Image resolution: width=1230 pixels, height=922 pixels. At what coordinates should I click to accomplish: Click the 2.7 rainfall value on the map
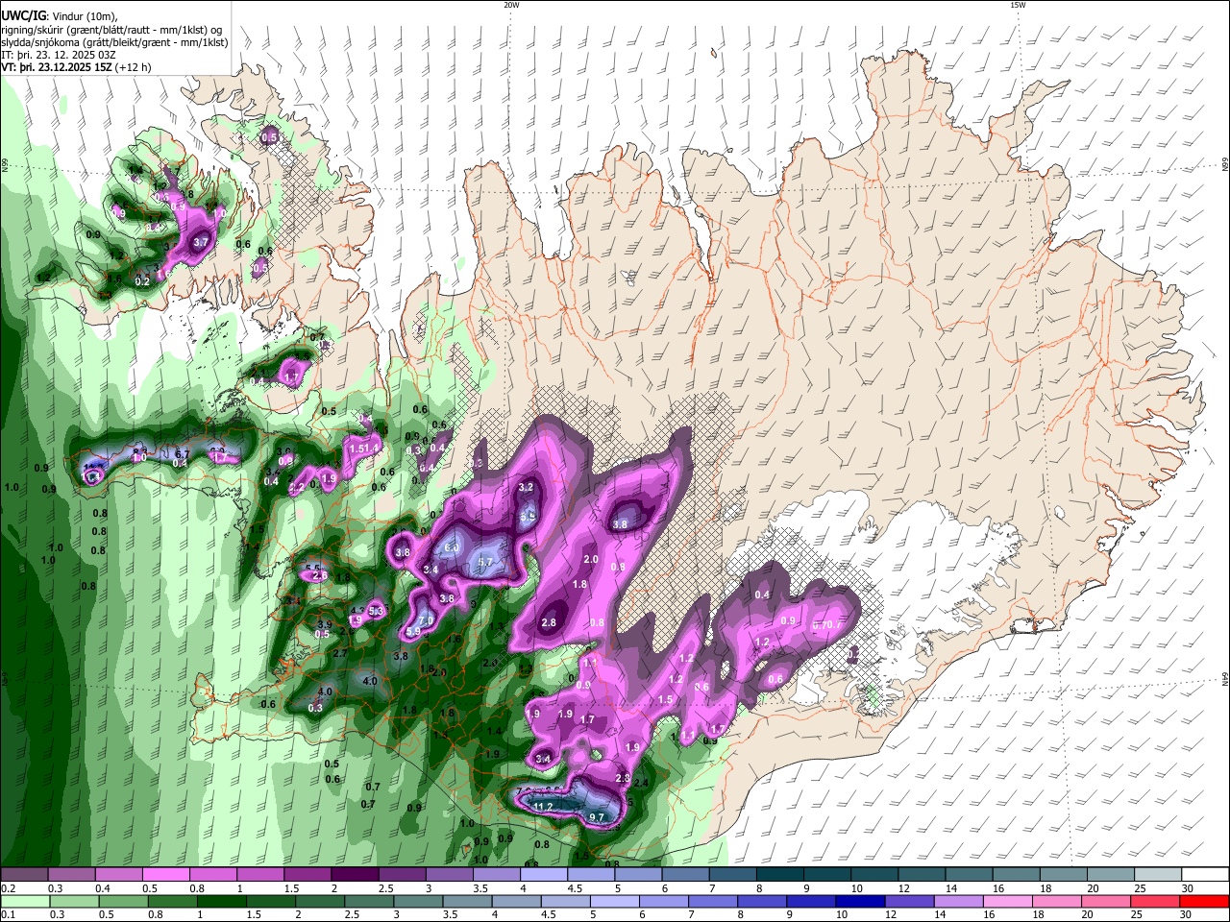[x=340, y=653]
